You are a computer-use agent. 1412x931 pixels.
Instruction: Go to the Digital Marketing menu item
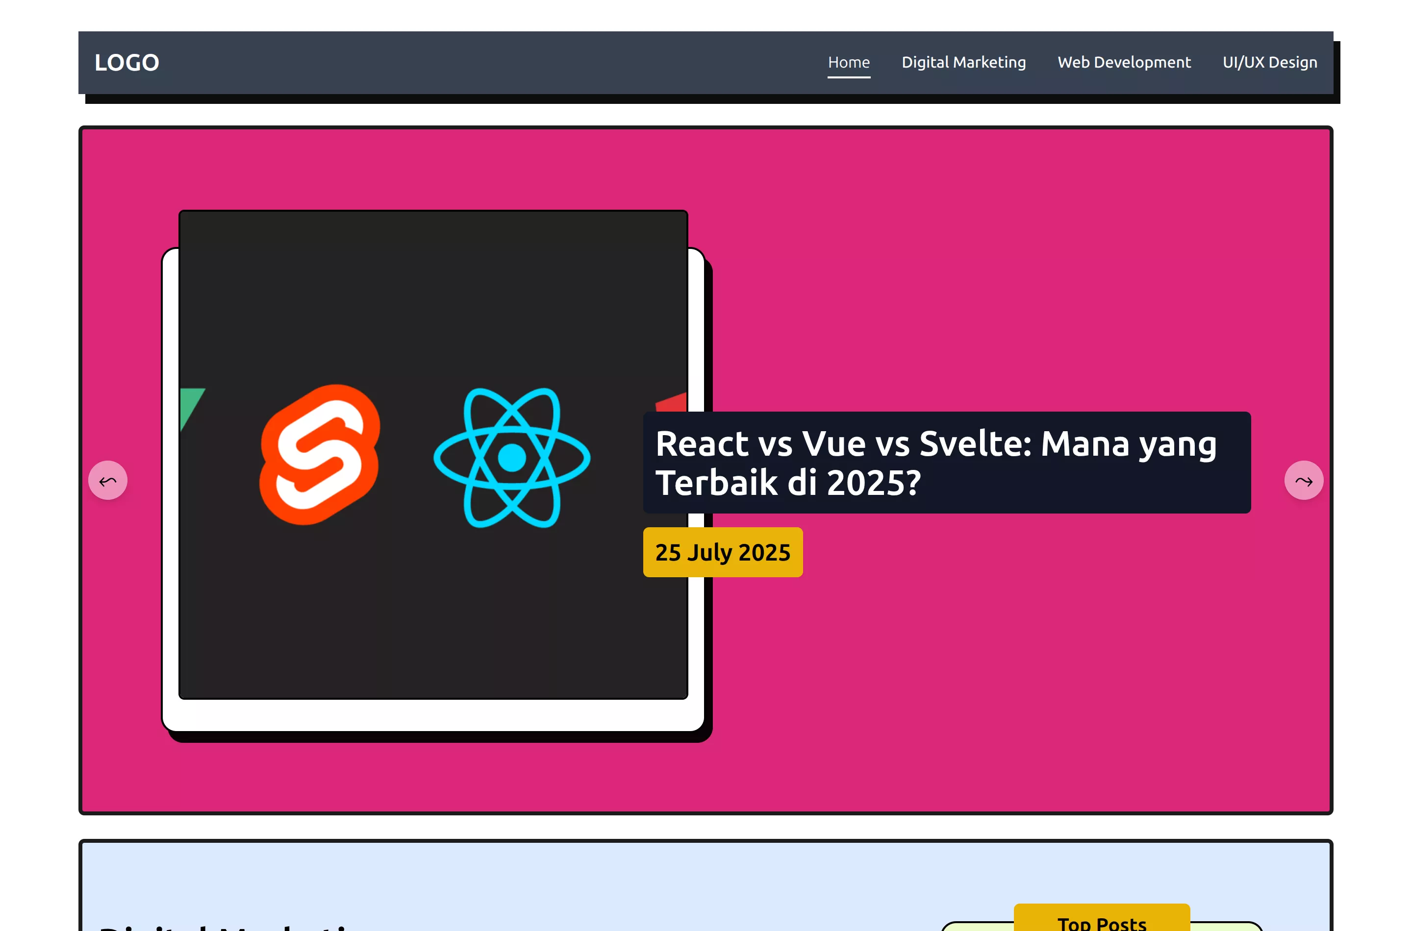(x=963, y=62)
